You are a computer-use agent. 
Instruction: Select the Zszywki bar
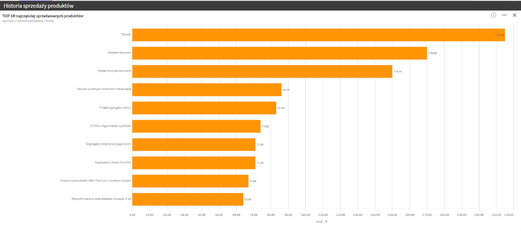pyautogui.click(x=318, y=35)
